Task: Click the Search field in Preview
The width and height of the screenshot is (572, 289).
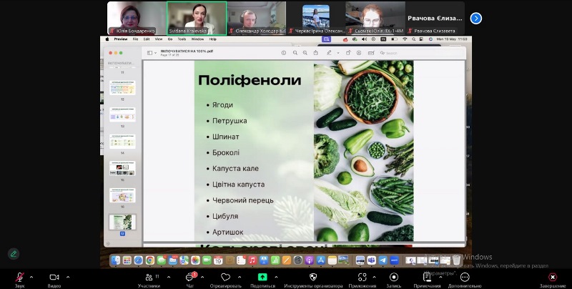Action: click(421, 53)
